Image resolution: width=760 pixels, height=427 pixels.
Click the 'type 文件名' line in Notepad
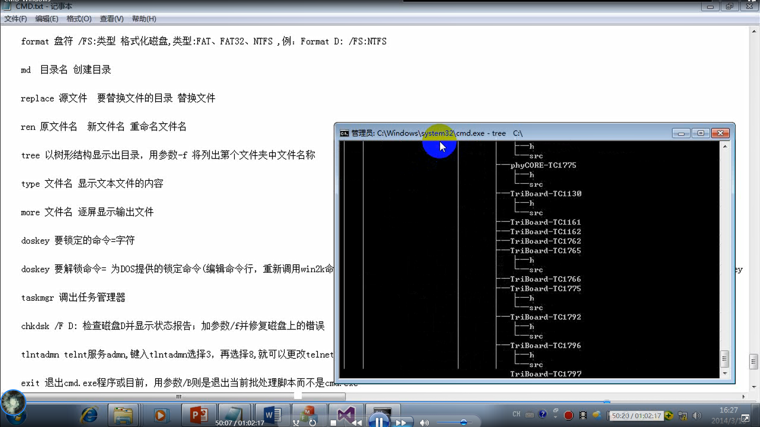click(x=92, y=183)
